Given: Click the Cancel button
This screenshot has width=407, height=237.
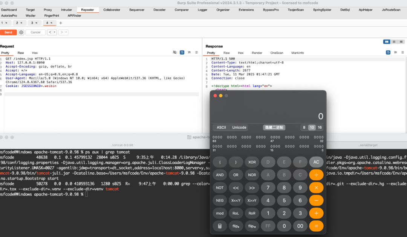Looking at the screenshot, I should tap(35, 32).
